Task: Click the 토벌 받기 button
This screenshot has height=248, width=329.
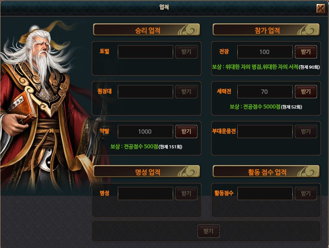Action: click(186, 52)
